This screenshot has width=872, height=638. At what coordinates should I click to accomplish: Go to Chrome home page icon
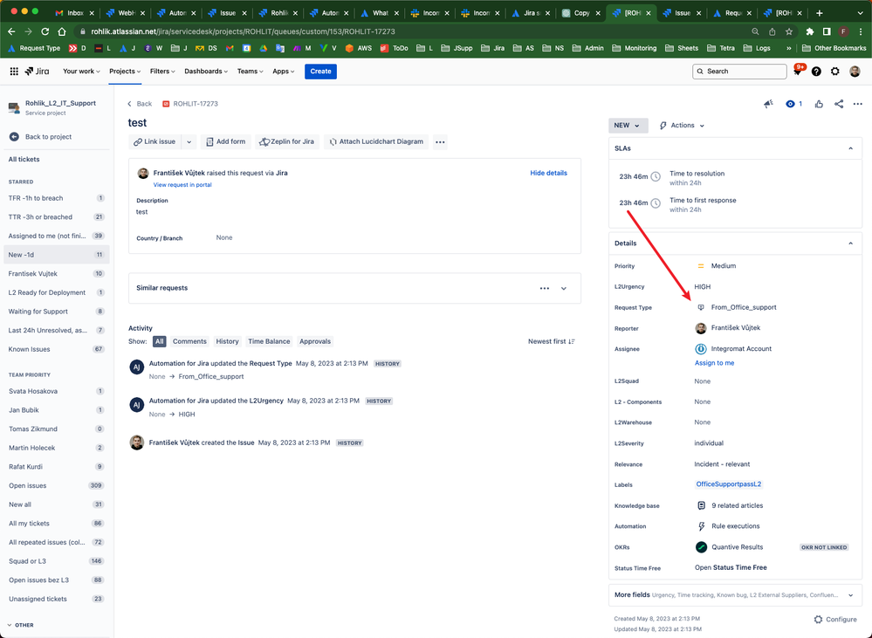(x=62, y=31)
